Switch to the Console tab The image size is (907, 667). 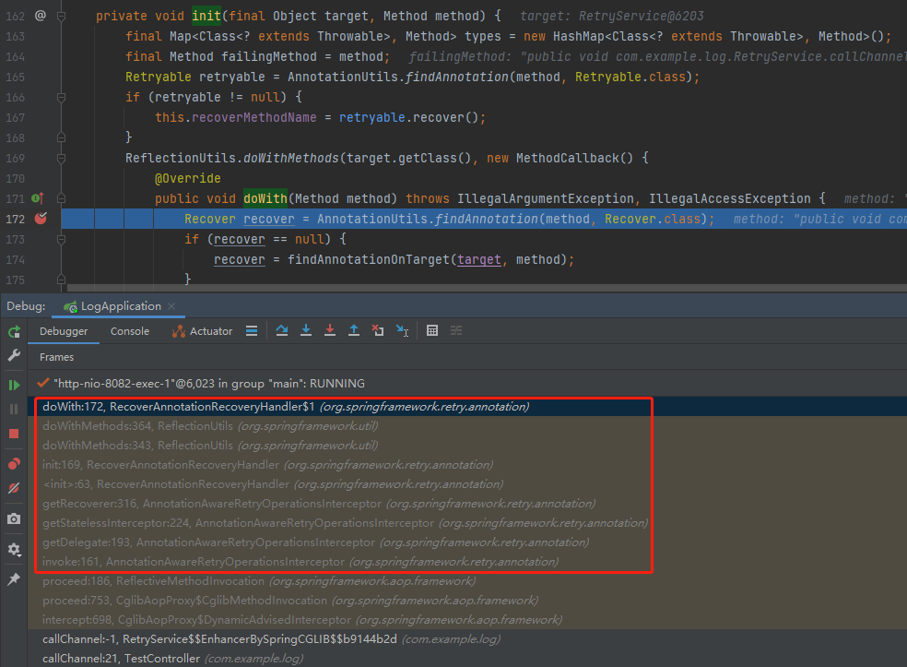point(129,331)
